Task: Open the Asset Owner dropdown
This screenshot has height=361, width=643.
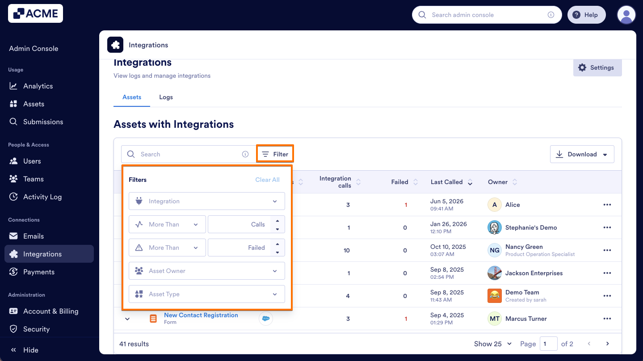Action: [x=207, y=271]
